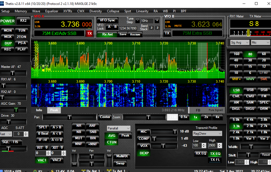The height and width of the screenshot is (172, 271).
Task: Toggle the NR noise reduction button
Action: point(79,126)
